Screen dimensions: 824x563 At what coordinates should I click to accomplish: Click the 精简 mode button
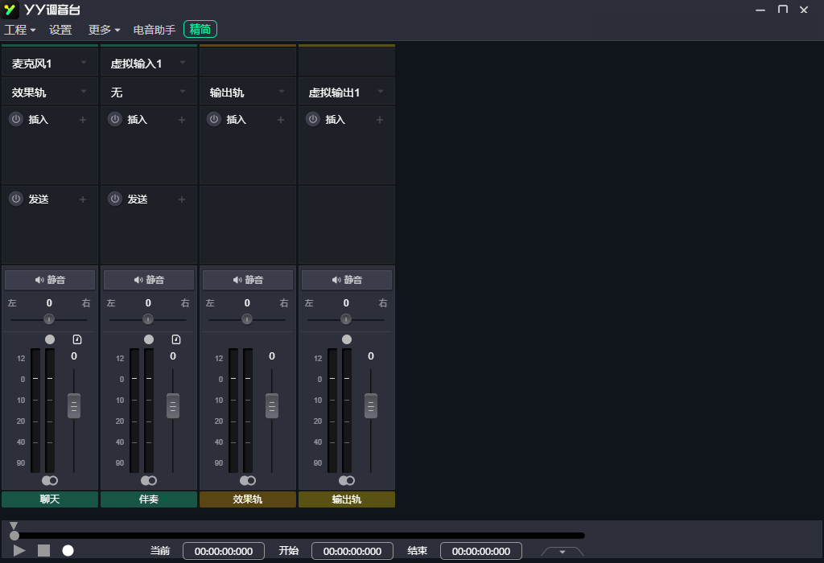tap(199, 29)
